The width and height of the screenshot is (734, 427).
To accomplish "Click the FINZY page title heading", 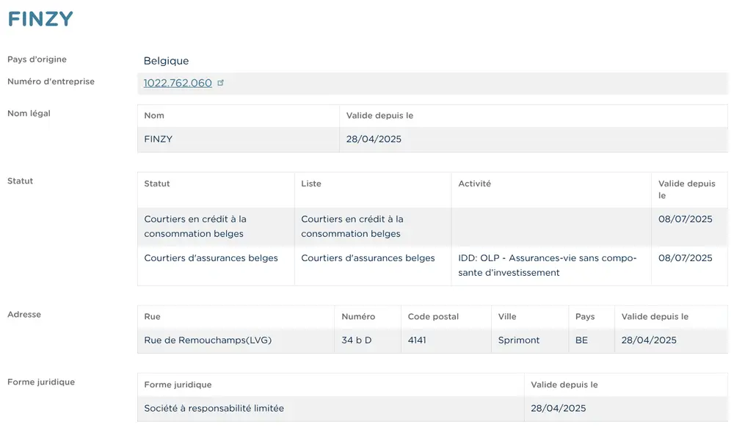I will [40, 19].
